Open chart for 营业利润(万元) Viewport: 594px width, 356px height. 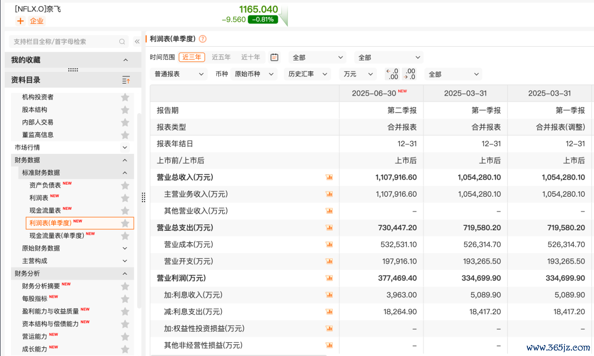pyautogui.click(x=329, y=278)
